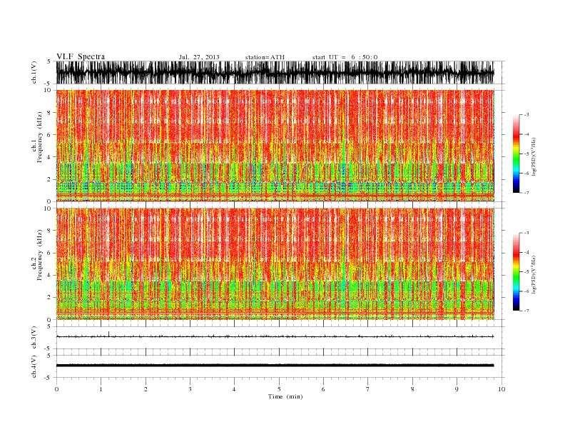Click time axis tick label "3"
Viewport: 565px width, 437px height.
click(190, 389)
